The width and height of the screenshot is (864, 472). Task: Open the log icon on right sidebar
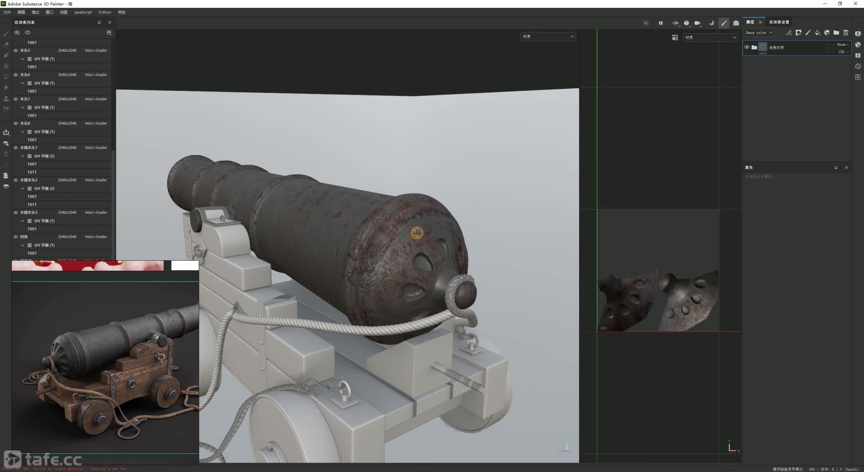click(858, 77)
